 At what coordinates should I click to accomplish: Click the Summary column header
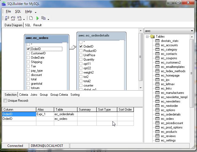point(87,110)
